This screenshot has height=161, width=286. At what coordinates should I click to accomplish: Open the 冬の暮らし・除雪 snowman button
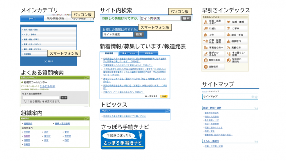237,54
